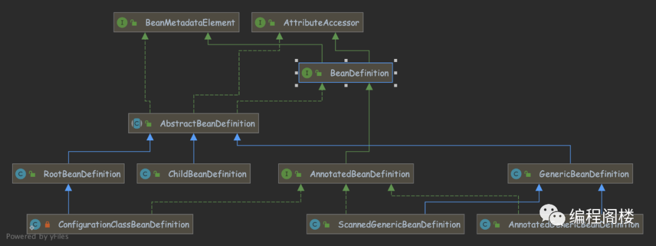Screen dimensions: 656x246
Task: Click the class icon of AnnotatedGenericBeanDefinition node
Action: pyautogui.click(x=485, y=225)
